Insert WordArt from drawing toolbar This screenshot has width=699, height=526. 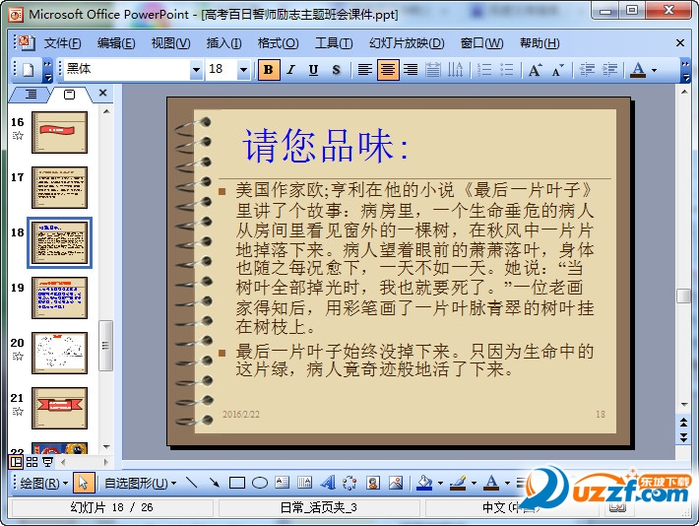coord(328,483)
